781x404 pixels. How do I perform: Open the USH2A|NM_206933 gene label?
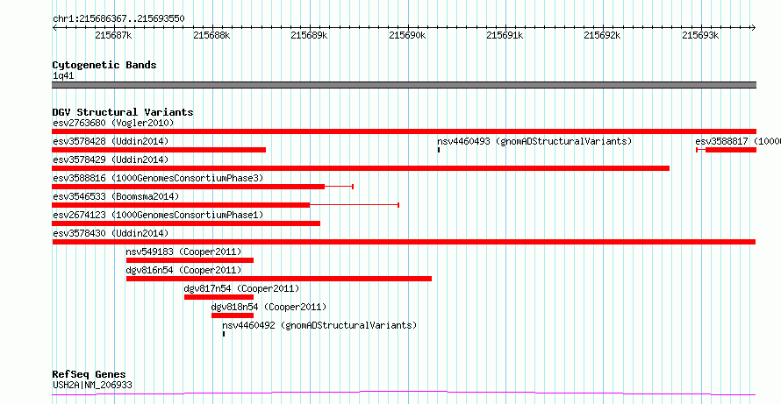92,385
